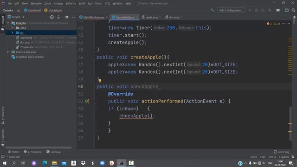Open the Refactor menu

coord(71,3)
